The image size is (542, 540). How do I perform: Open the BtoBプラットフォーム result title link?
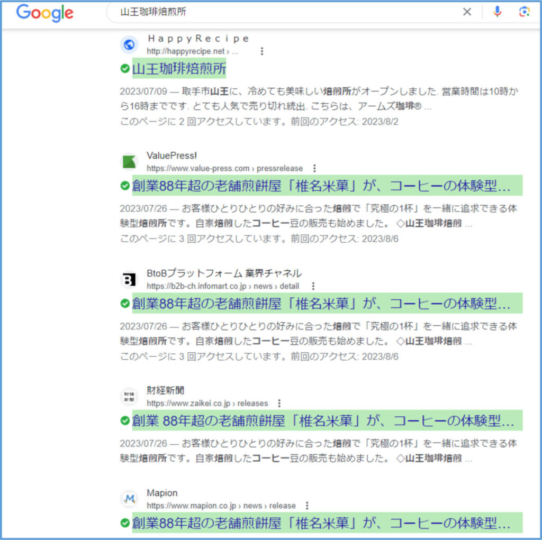[327, 303]
